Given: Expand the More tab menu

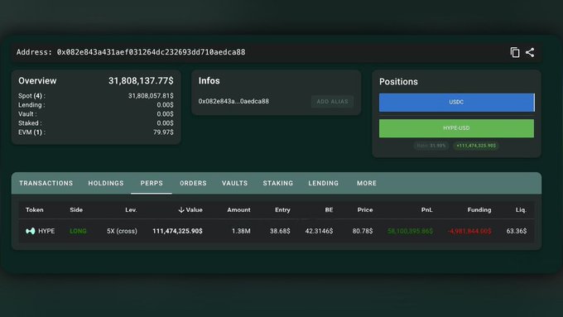Looking at the screenshot, I should point(367,183).
